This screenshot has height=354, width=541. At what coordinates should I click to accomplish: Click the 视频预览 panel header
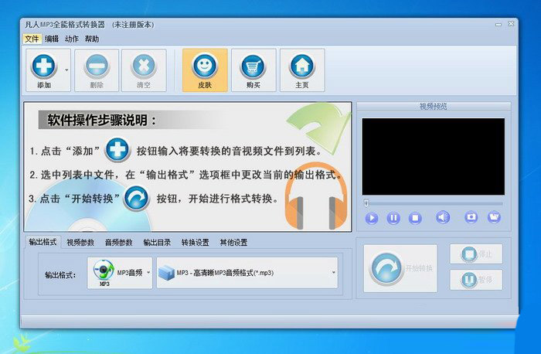[434, 106]
